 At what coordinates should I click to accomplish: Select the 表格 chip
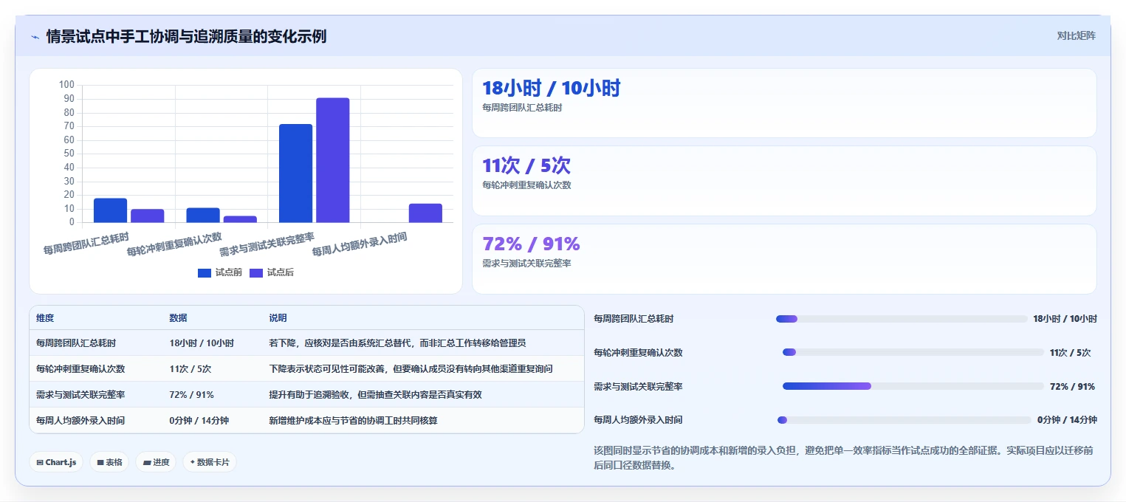coord(109,462)
